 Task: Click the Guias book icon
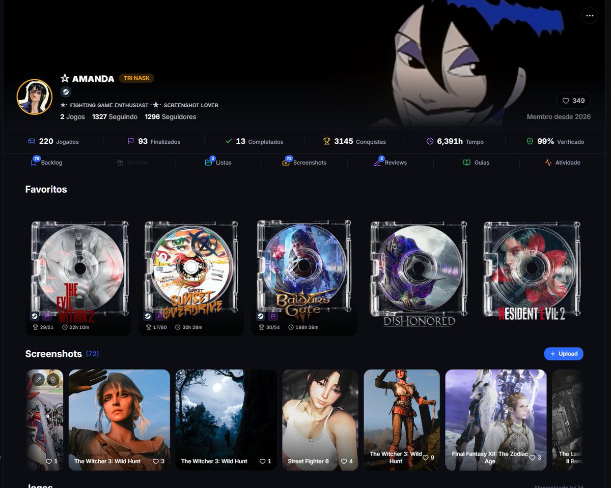click(x=467, y=163)
